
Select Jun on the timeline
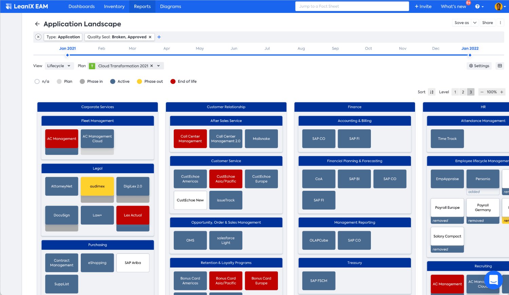234,49
